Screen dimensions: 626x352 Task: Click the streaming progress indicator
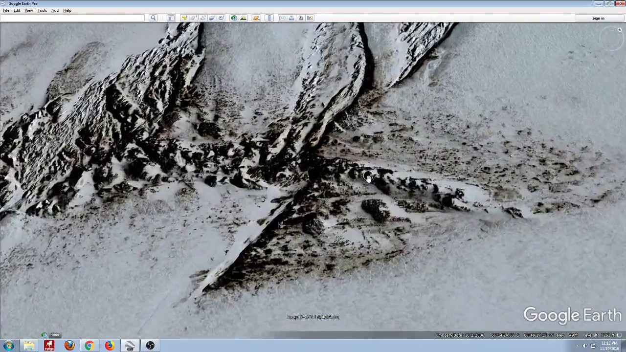click(619, 335)
